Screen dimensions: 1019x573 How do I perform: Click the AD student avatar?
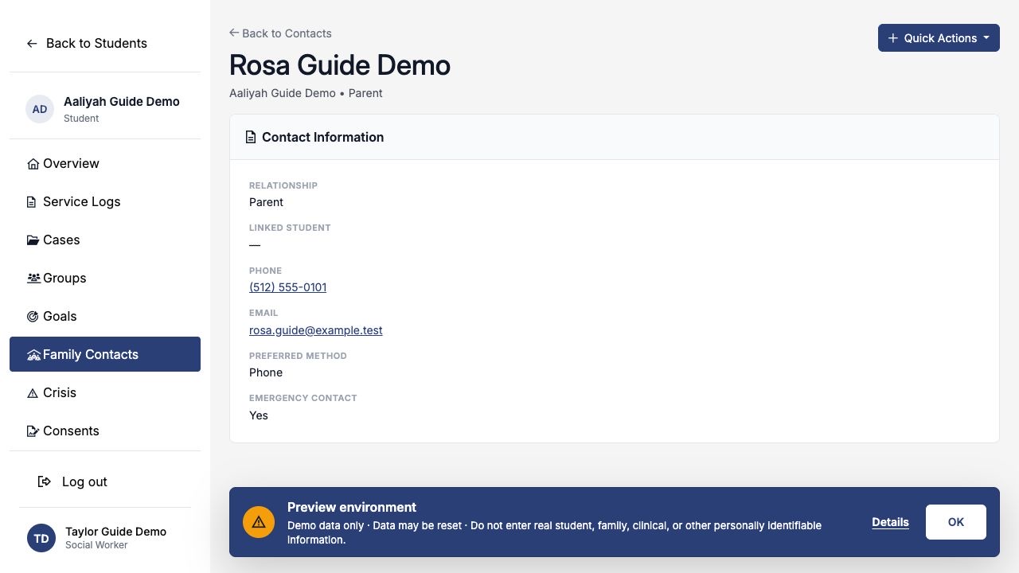point(40,109)
